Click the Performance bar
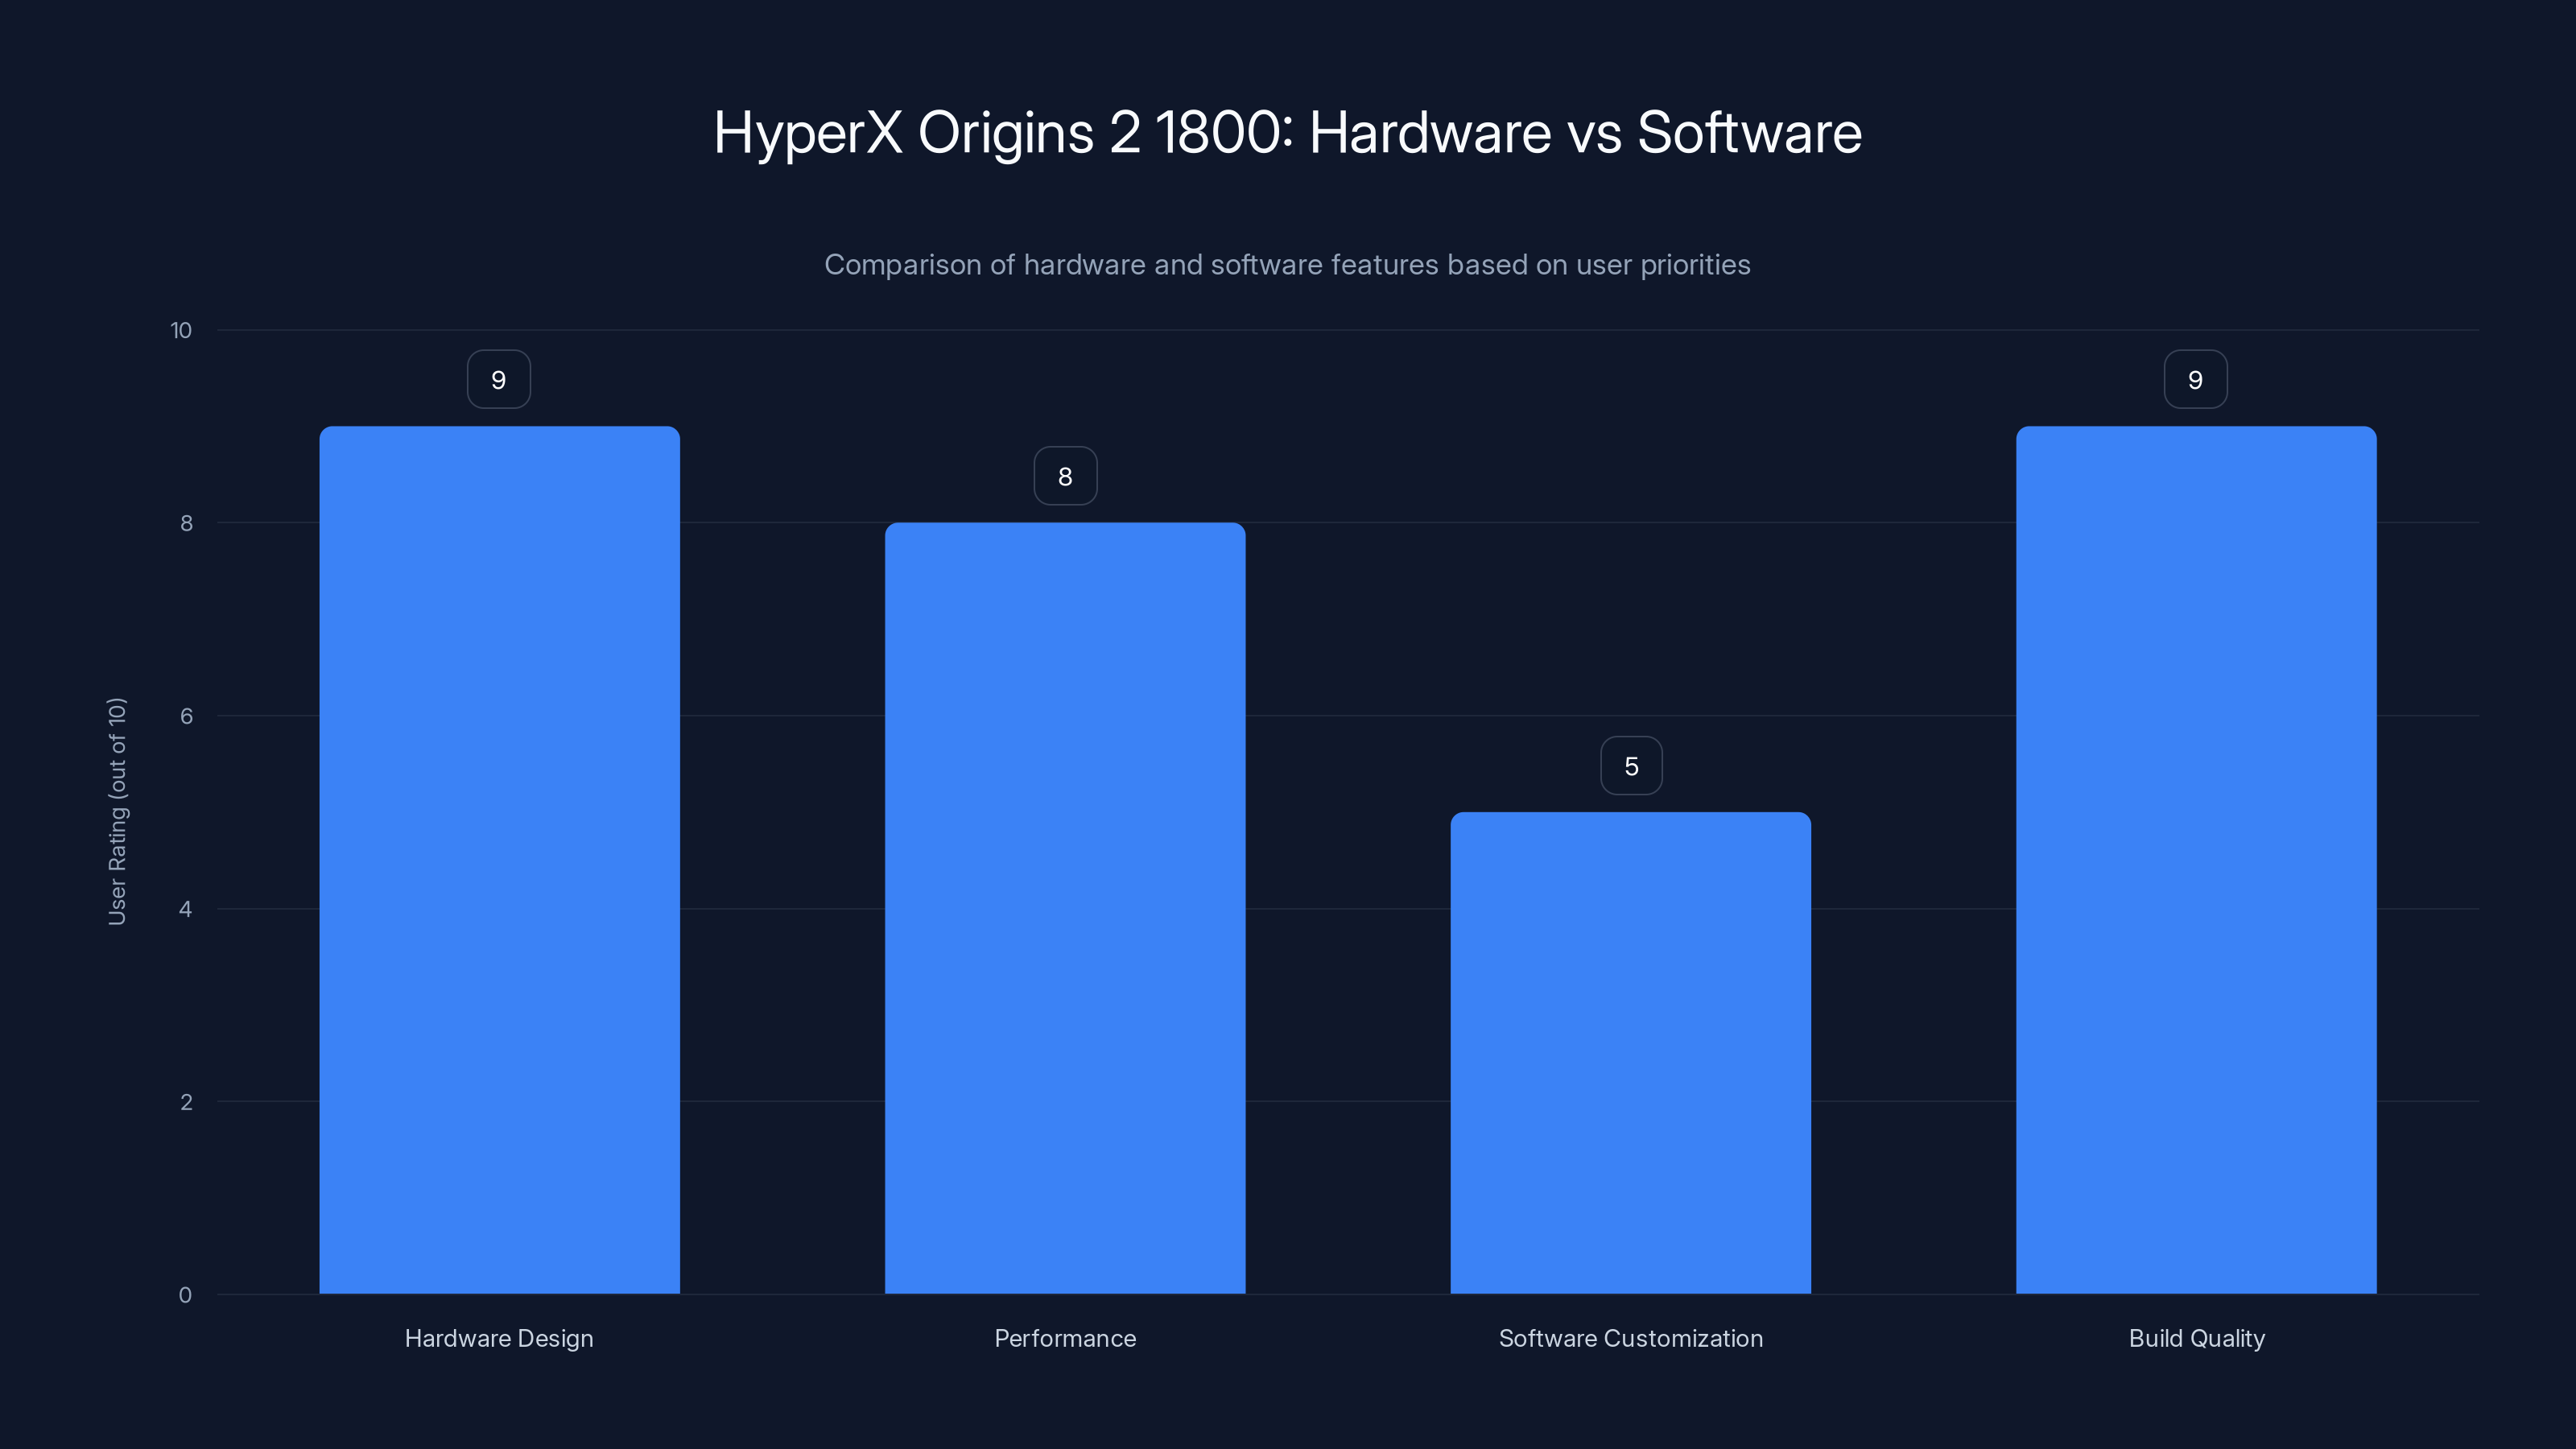 click(1065, 908)
